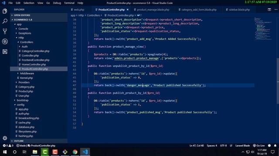Click the volume icon in system tray
Viewport: 279px width, 156px height.
253,152
